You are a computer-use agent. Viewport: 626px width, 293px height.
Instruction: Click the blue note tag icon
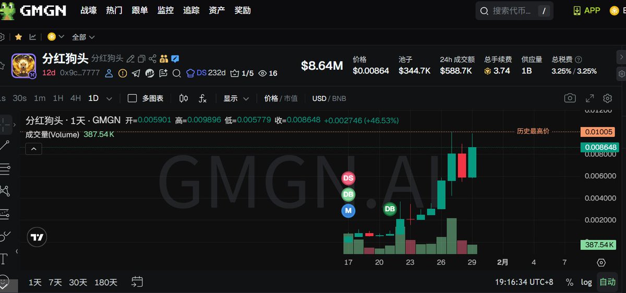pyautogui.click(x=175, y=59)
